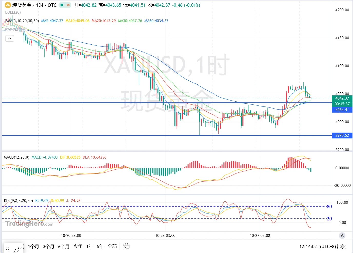Viewport: 353px width, 253px height.
Task: Select the horizontal line label 4034.41
Action: click(x=342, y=110)
